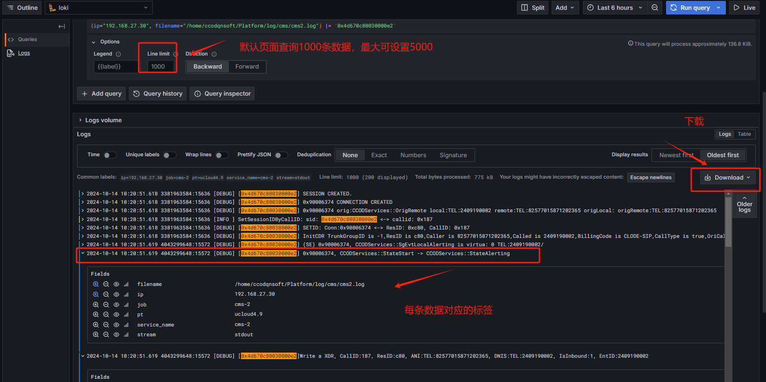Start Live log streaming

point(745,7)
